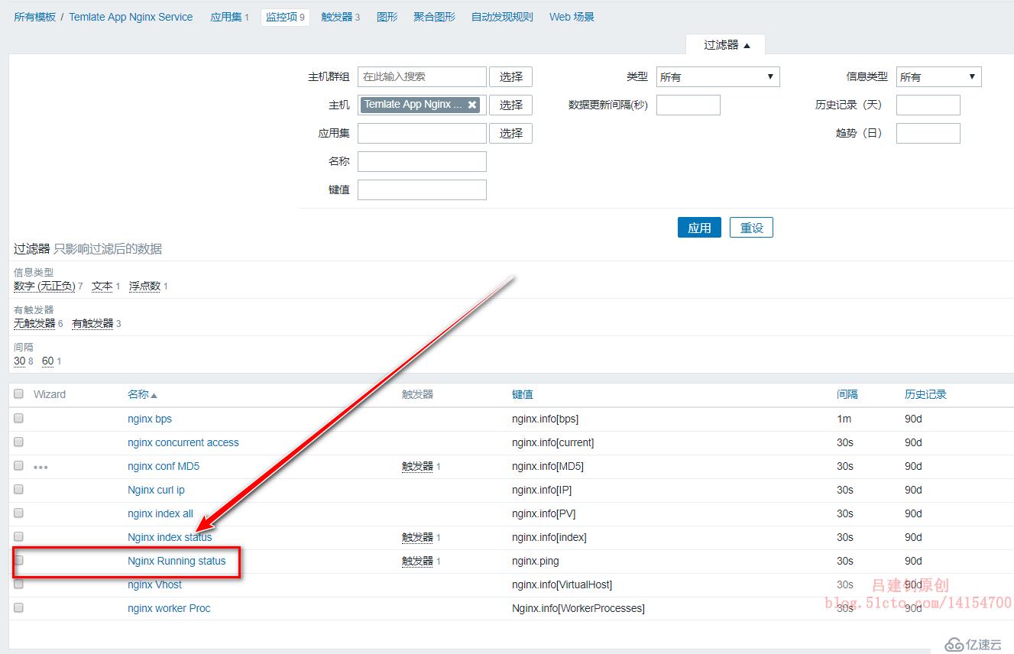Toggle the select-all items checkbox
This screenshot has width=1014, height=654.
click(19, 394)
